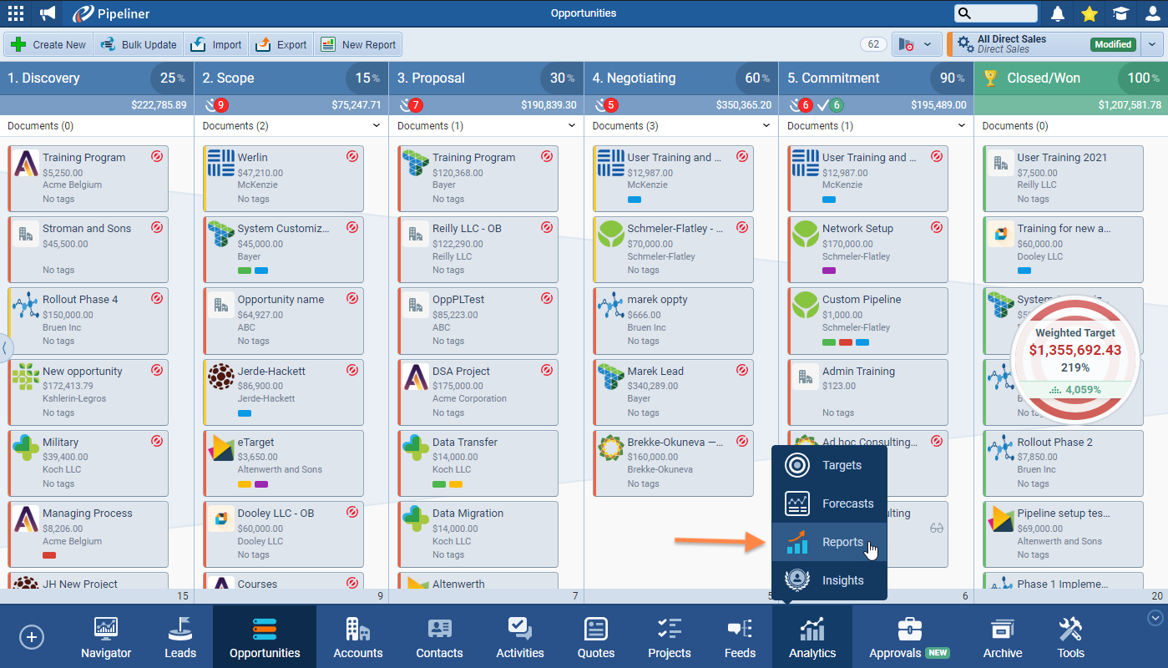This screenshot has width=1168, height=668.
Task: Open the apps grid menu icon
Action: [x=16, y=13]
